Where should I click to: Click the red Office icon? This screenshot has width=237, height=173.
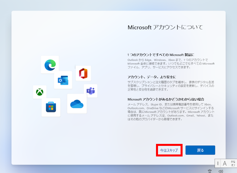pos(83,73)
